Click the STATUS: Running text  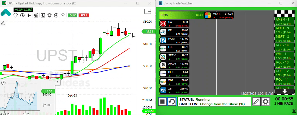(x=194, y=99)
